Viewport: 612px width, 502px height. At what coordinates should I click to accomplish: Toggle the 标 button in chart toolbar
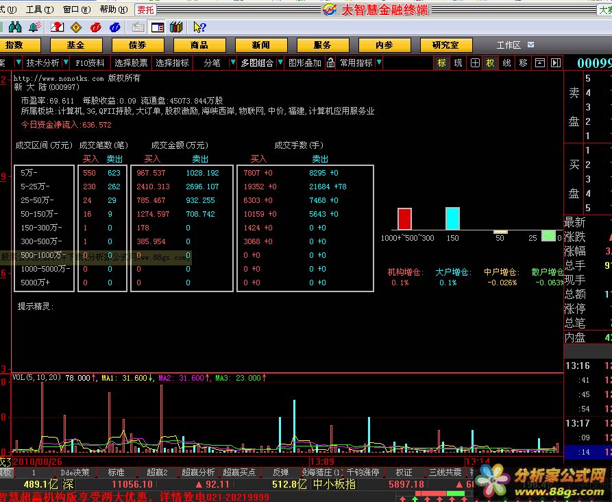(442, 63)
